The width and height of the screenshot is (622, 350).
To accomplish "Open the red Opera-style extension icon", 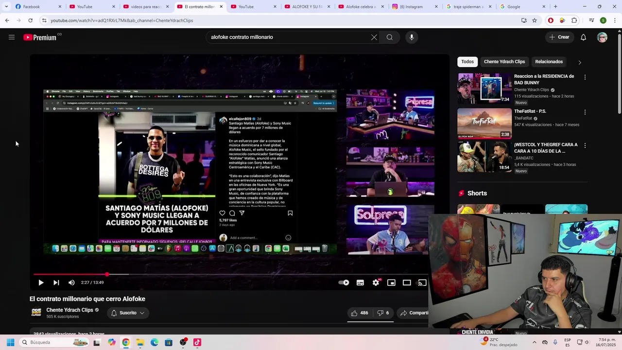I will tap(551, 20).
